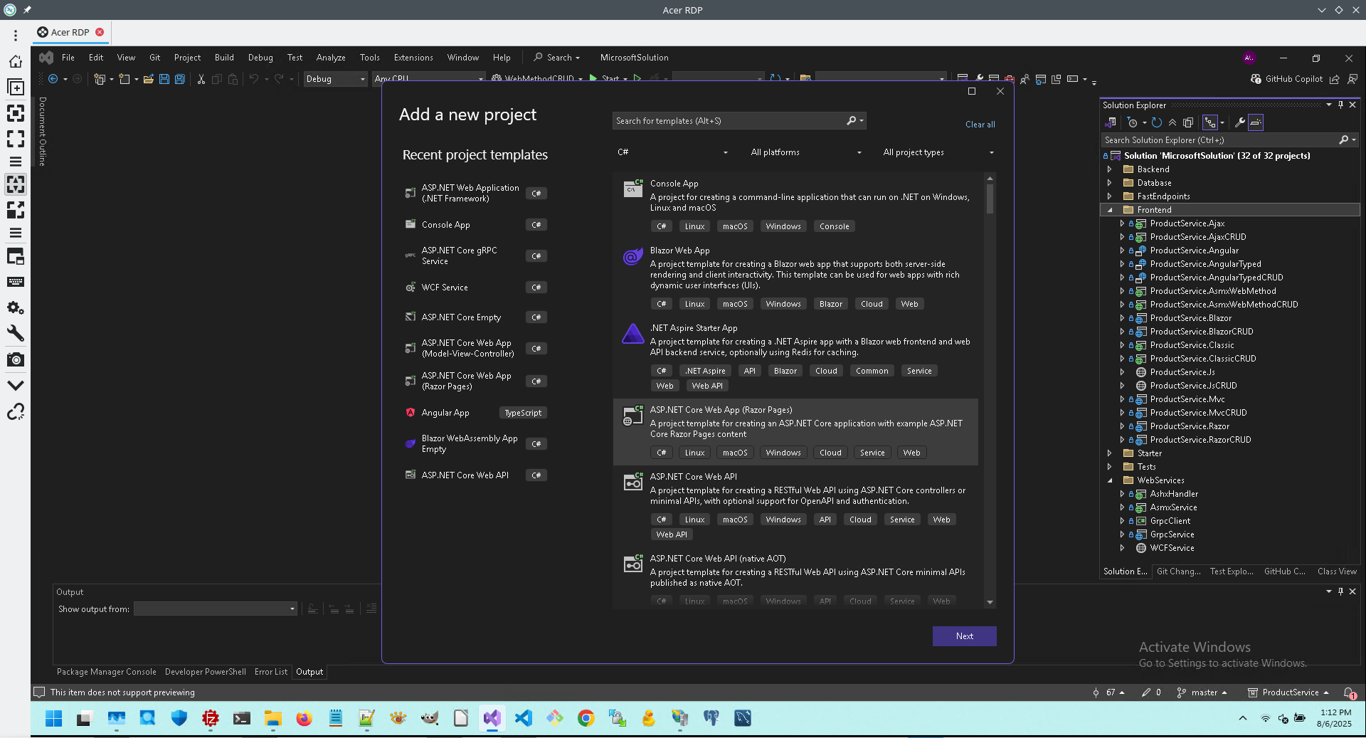Toggle Preview Selected Items in Solution Explorer
Image resolution: width=1366 pixels, height=738 pixels.
tap(1256, 122)
